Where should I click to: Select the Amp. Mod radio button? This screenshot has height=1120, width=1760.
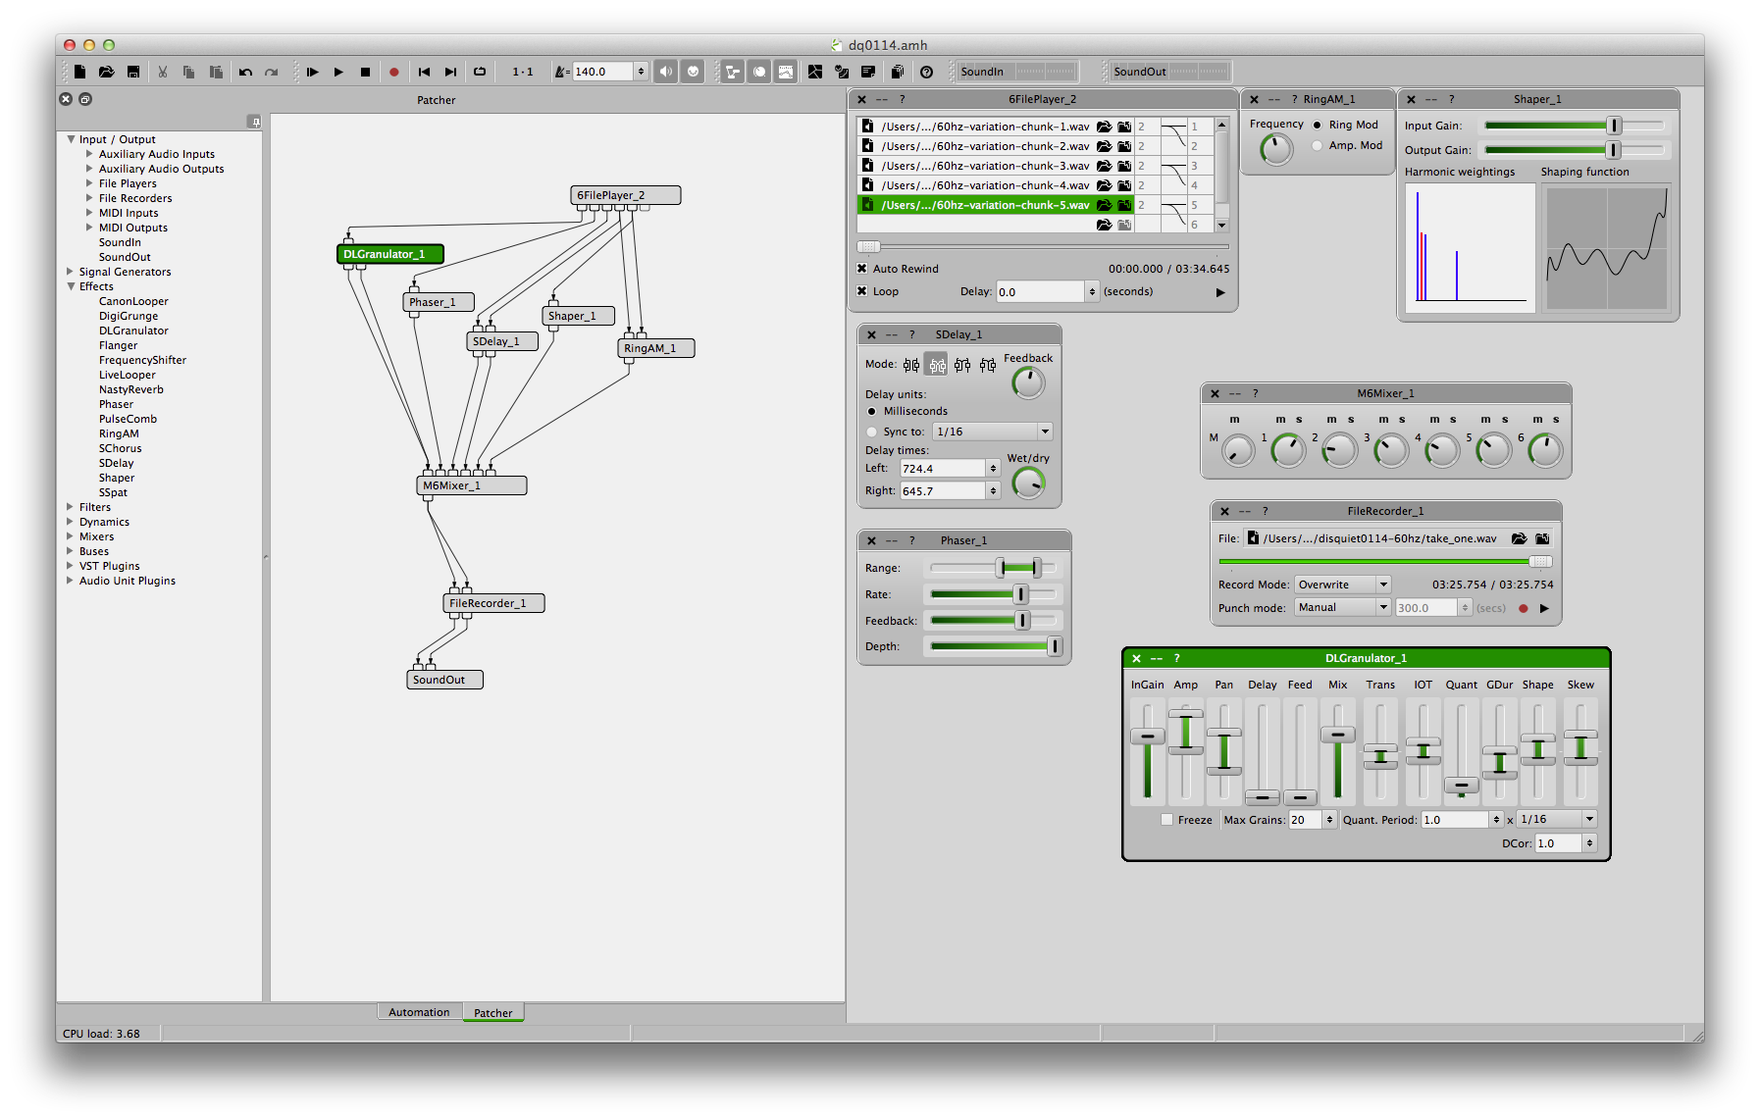[x=1318, y=146]
